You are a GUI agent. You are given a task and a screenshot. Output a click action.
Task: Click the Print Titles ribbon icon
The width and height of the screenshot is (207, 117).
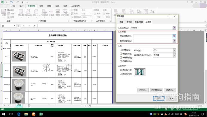[65, 13]
